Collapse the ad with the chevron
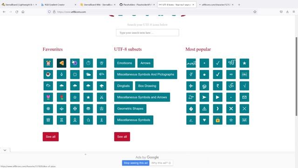 (x=5, y=150)
